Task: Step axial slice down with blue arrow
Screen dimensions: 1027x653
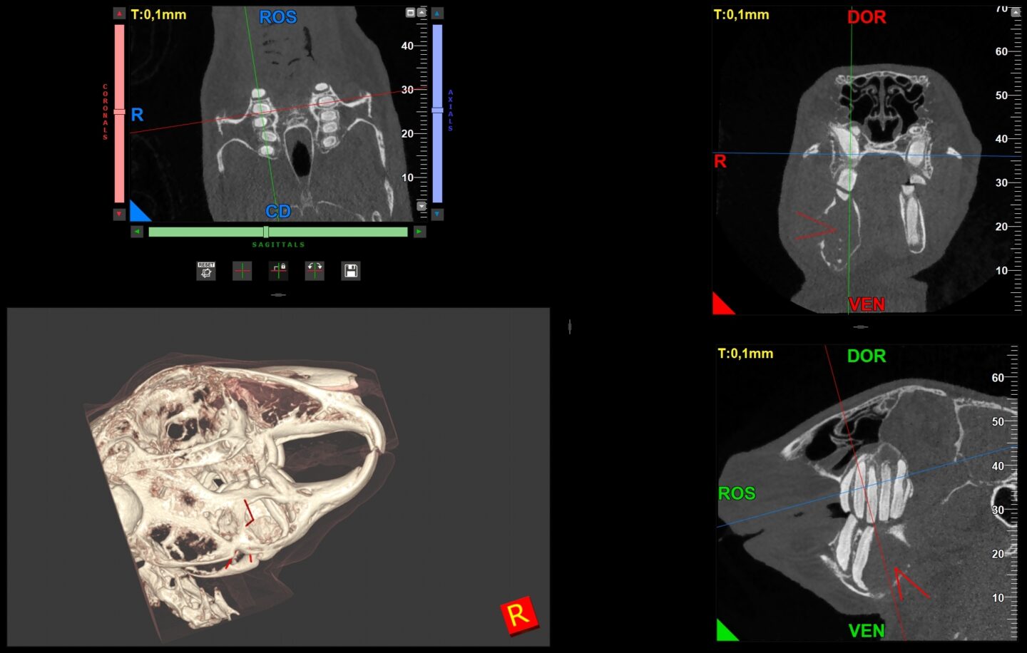Action: point(437,214)
